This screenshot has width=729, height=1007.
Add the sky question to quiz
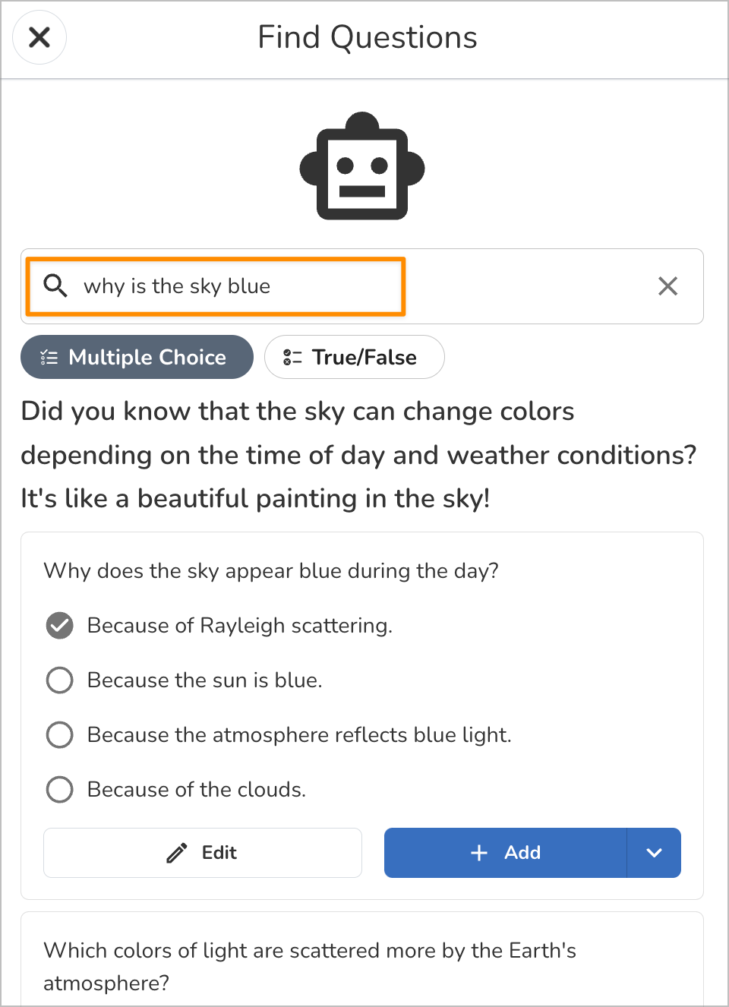point(506,853)
